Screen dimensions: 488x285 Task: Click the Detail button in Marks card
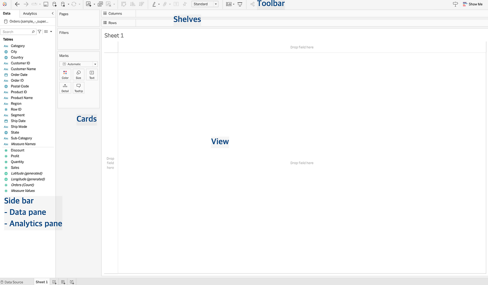[x=65, y=88]
